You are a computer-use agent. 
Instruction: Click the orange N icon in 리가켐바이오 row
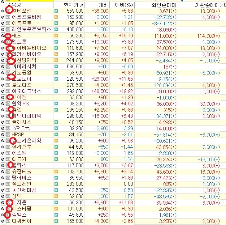[x=56, y=54]
